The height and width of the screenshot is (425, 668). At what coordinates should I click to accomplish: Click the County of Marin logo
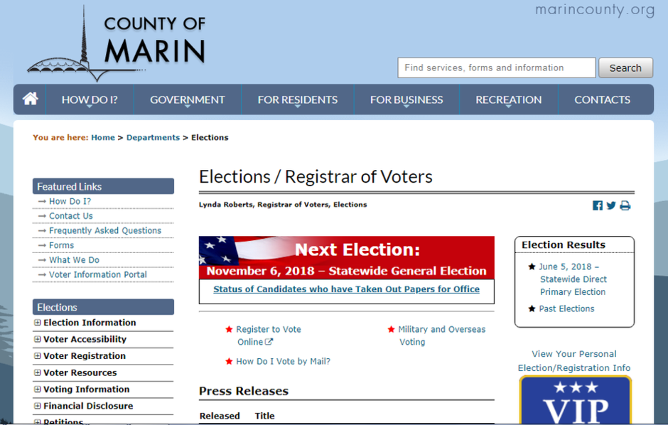(x=117, y=43)
